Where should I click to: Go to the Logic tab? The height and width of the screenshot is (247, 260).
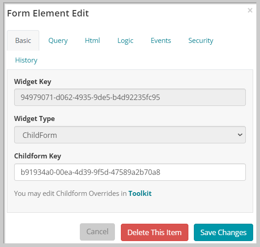[x=125, y=41]
